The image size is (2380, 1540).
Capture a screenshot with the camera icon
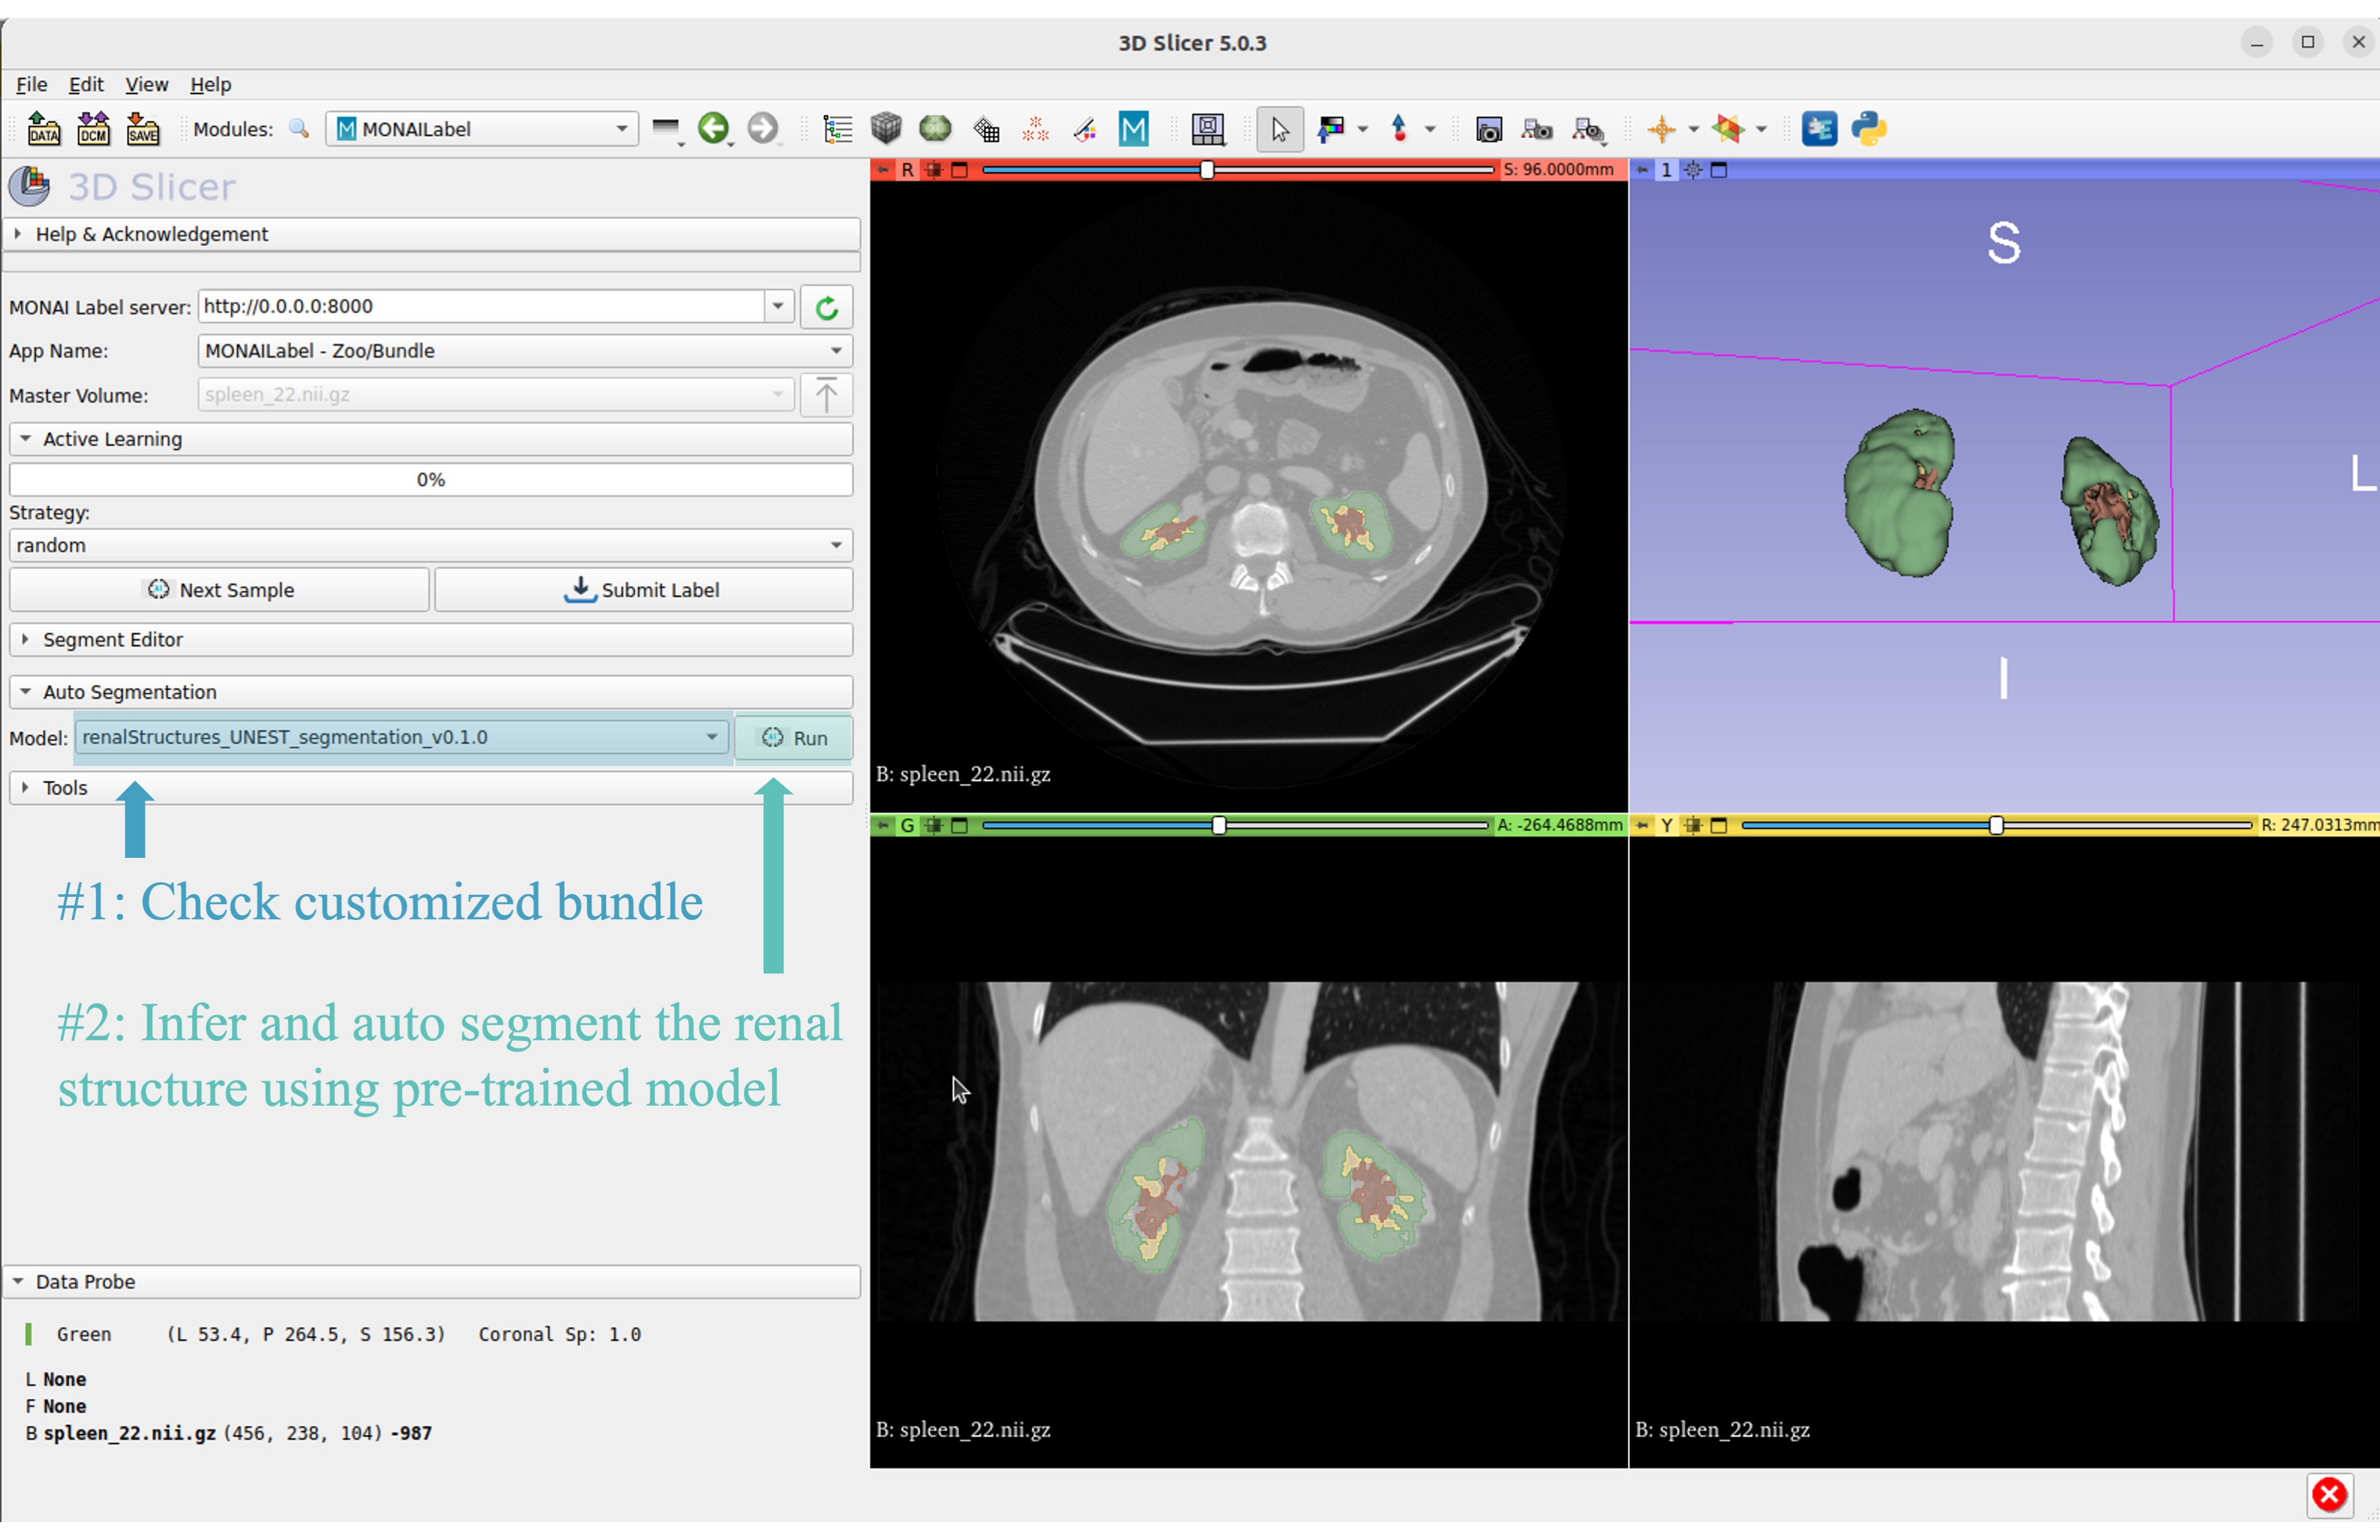coord(1489,129)
